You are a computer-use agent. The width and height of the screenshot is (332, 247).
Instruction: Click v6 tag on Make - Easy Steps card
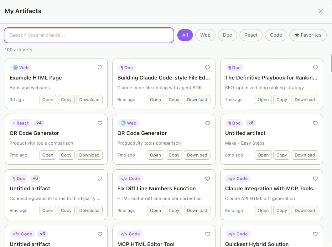(x=251, y=123)
